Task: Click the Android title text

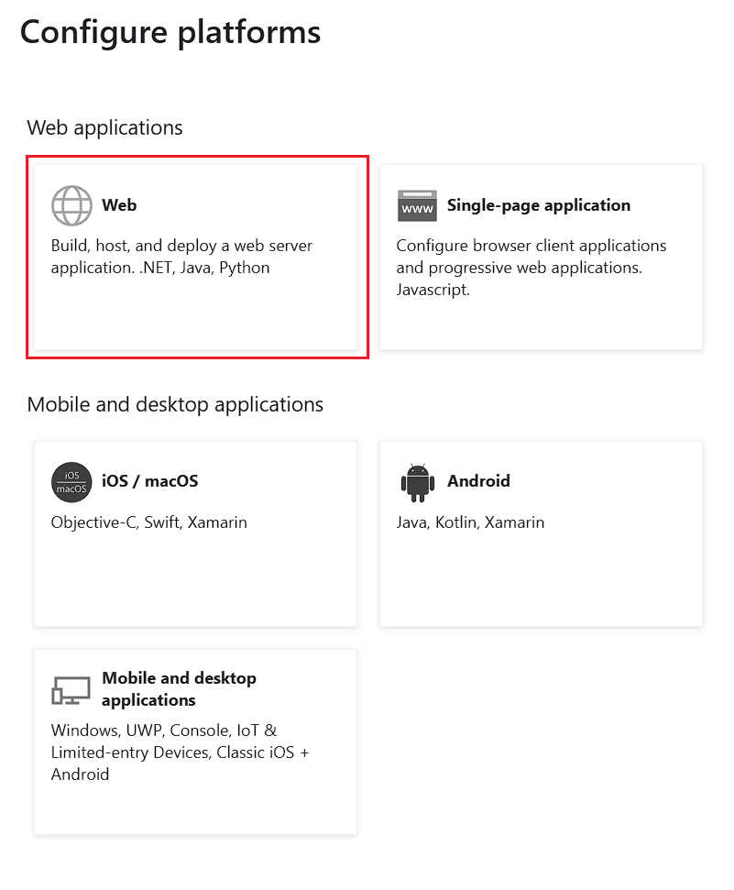Action: click(478, 481)
